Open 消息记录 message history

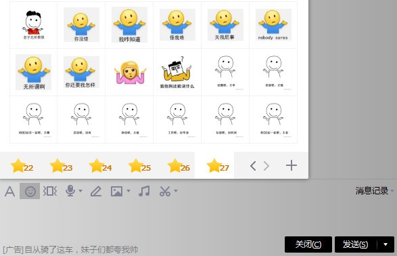click(372, 190)
